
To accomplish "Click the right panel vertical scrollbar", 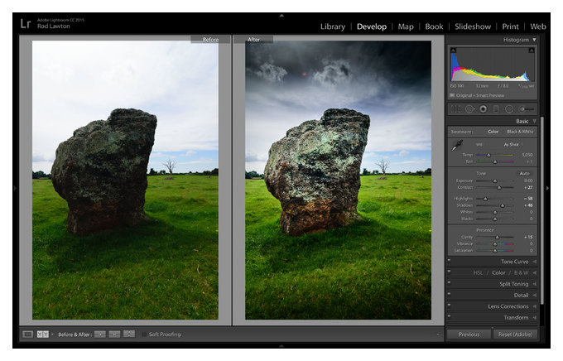I will 542,210.
